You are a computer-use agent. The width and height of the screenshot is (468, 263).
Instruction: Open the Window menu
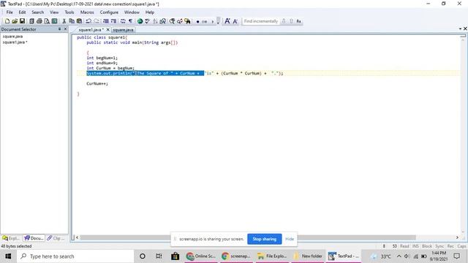point(132,12)
